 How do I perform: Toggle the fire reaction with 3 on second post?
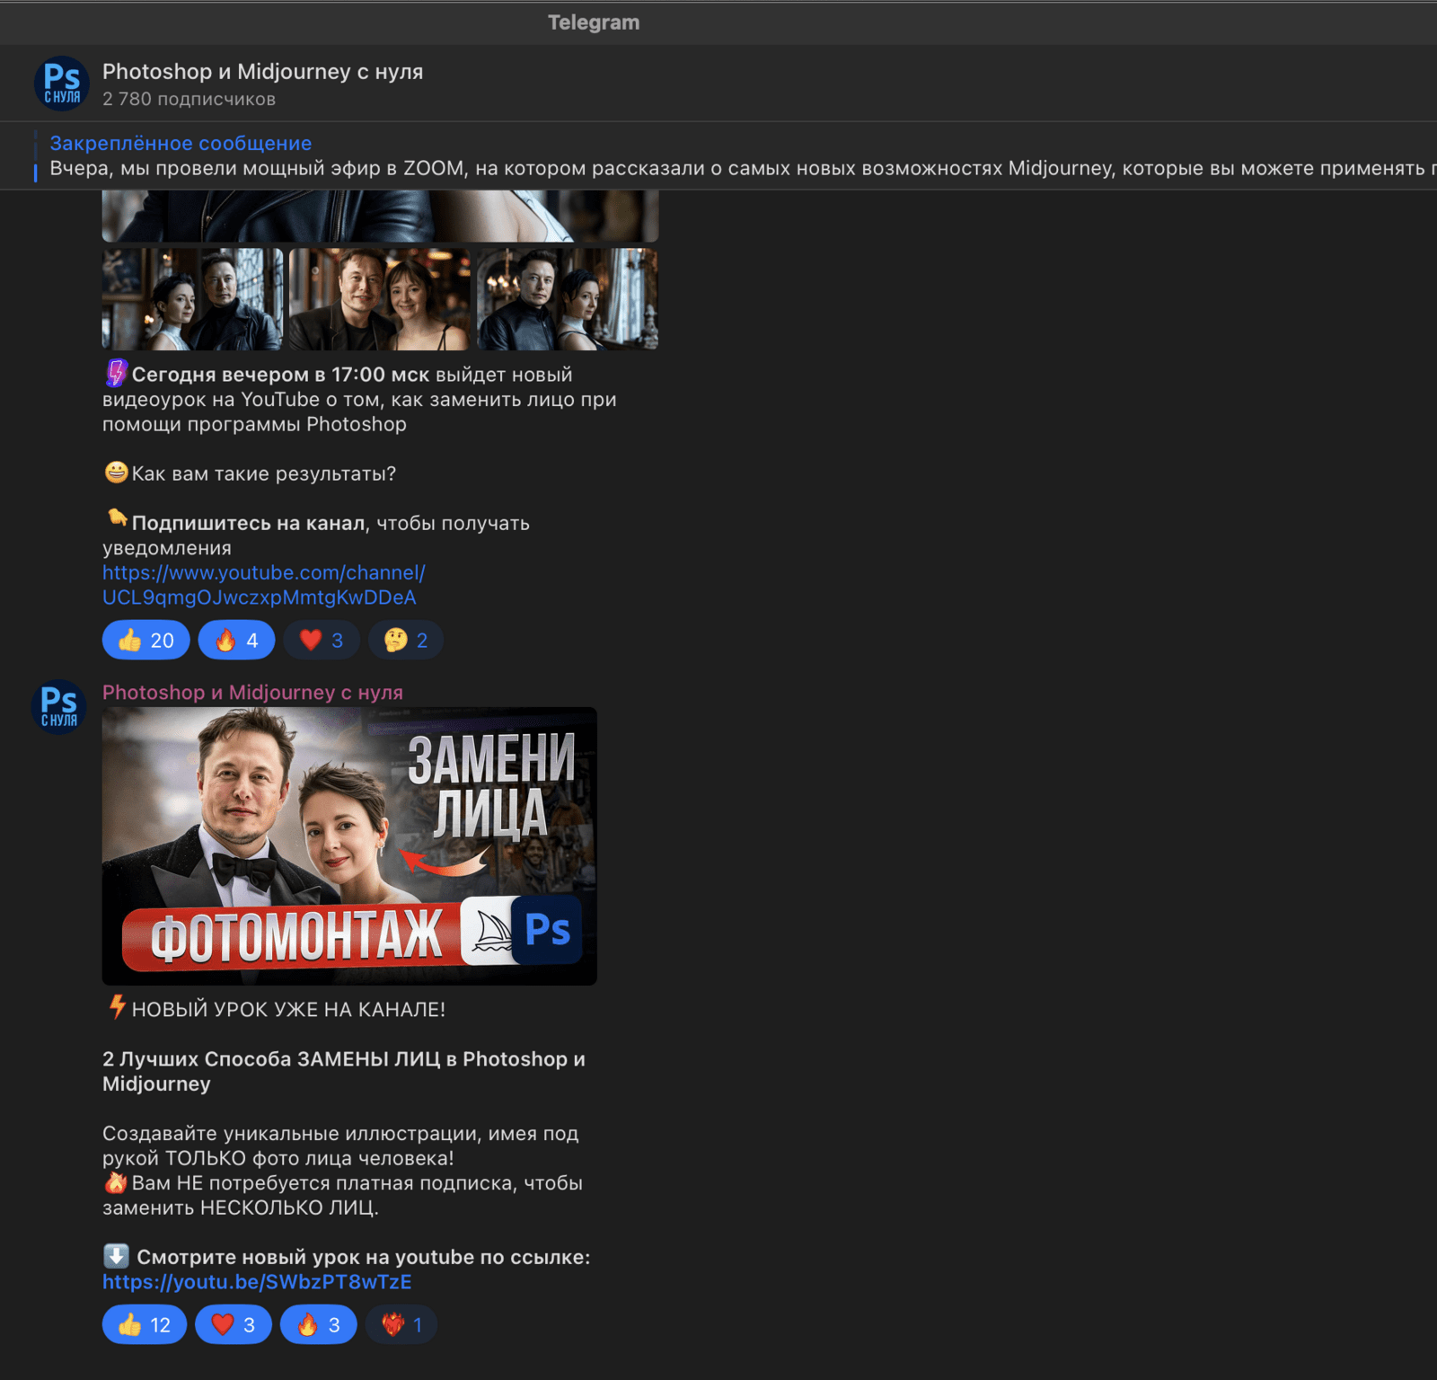click(x=319, y=1324)
